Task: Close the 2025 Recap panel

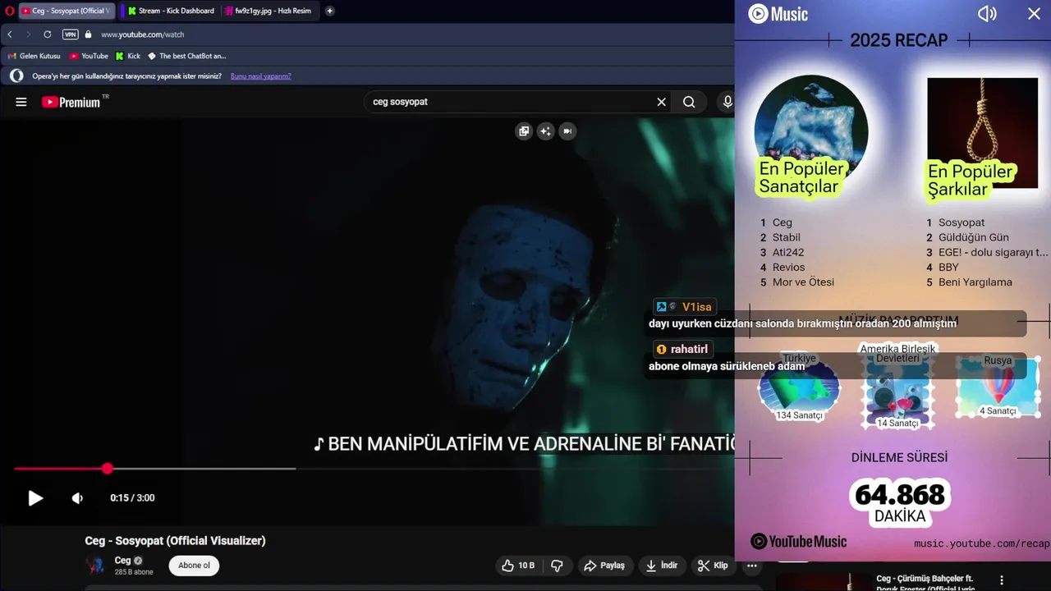Action: (1034, 14)
